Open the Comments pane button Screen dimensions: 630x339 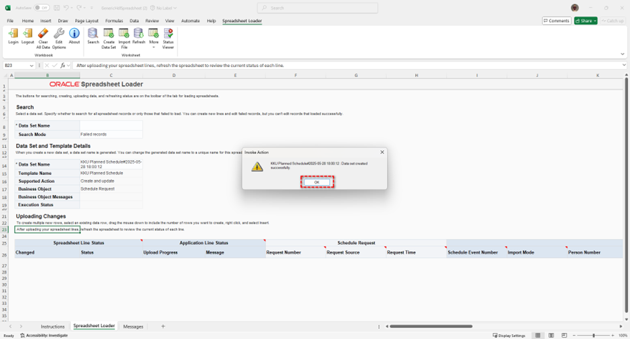[x=556, y=21]
